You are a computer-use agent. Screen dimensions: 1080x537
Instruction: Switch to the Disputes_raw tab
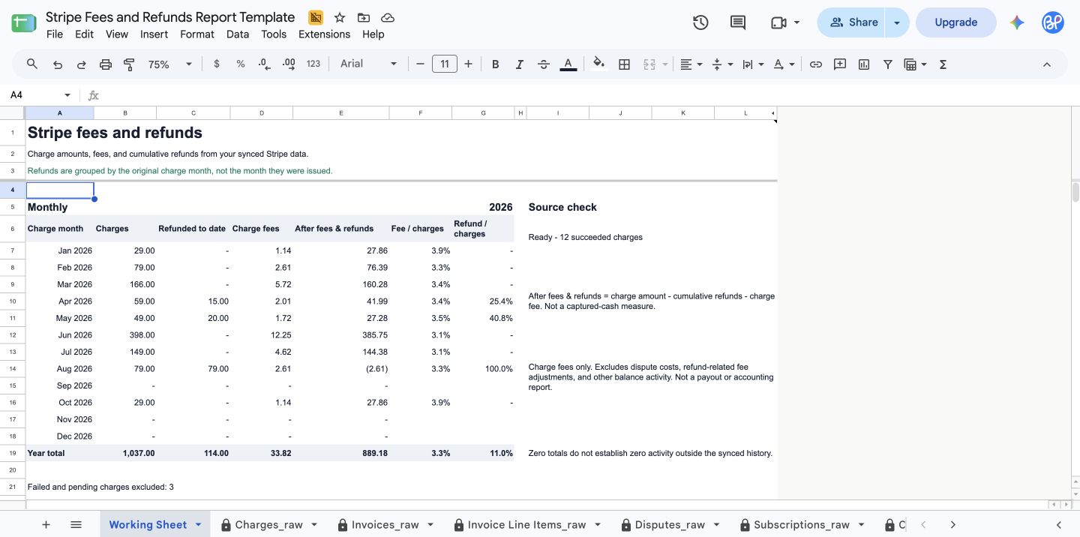coord(670,525)
